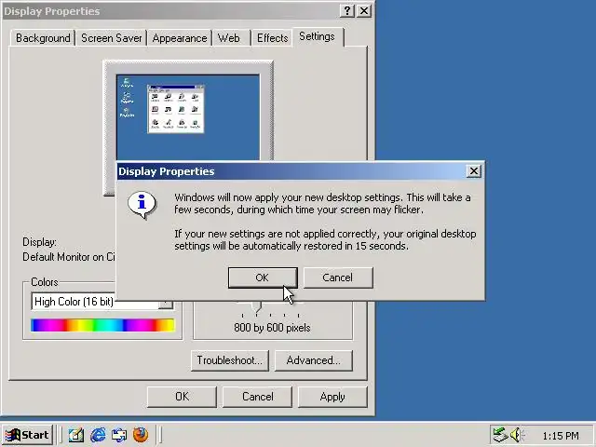Click the network tray icon
This screenshot has width=596, height=447.
point(500,435)
